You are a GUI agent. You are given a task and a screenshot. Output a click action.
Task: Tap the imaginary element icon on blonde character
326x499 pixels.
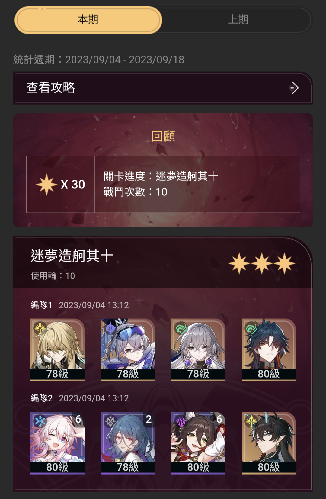pyautogui.click(x=40, y=328)
